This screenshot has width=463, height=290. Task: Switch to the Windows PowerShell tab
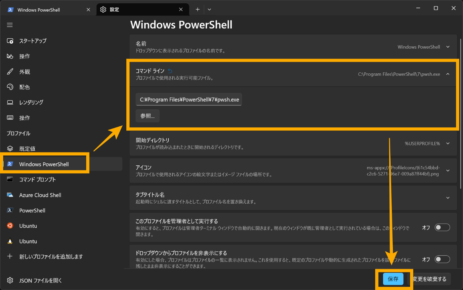point(49,10)
